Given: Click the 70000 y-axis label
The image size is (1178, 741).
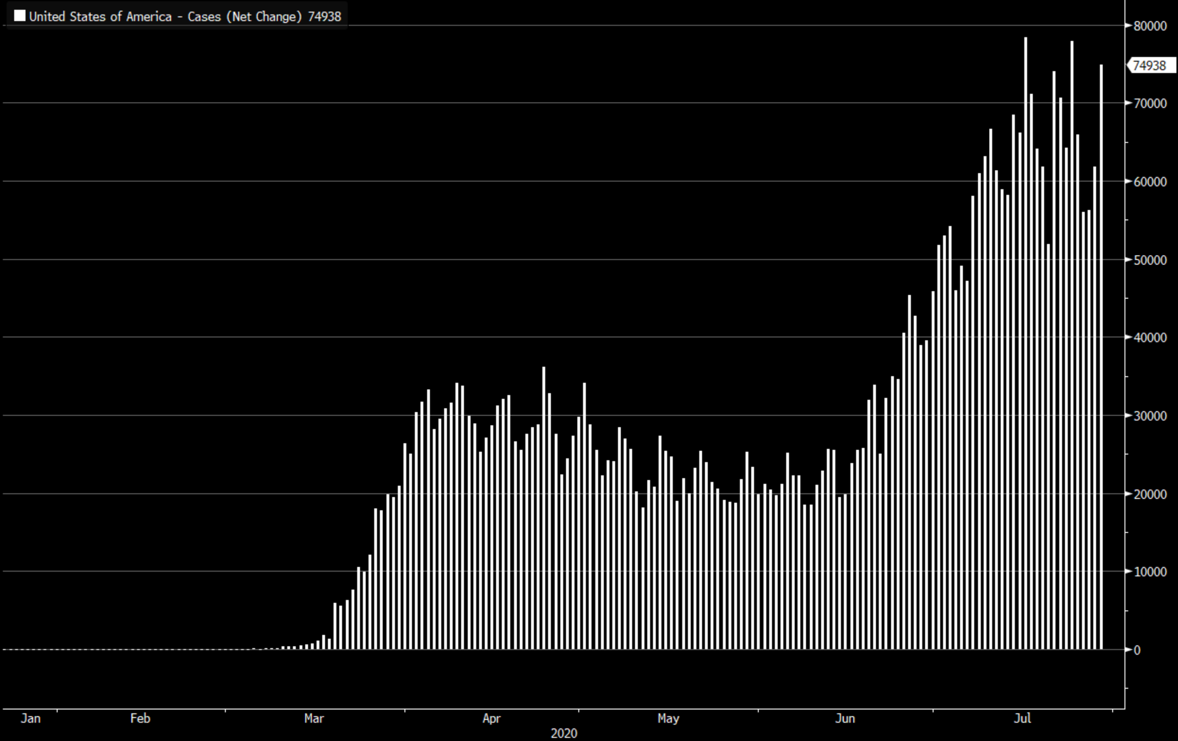Looking at the screenshot, I should pos(1150,103).
